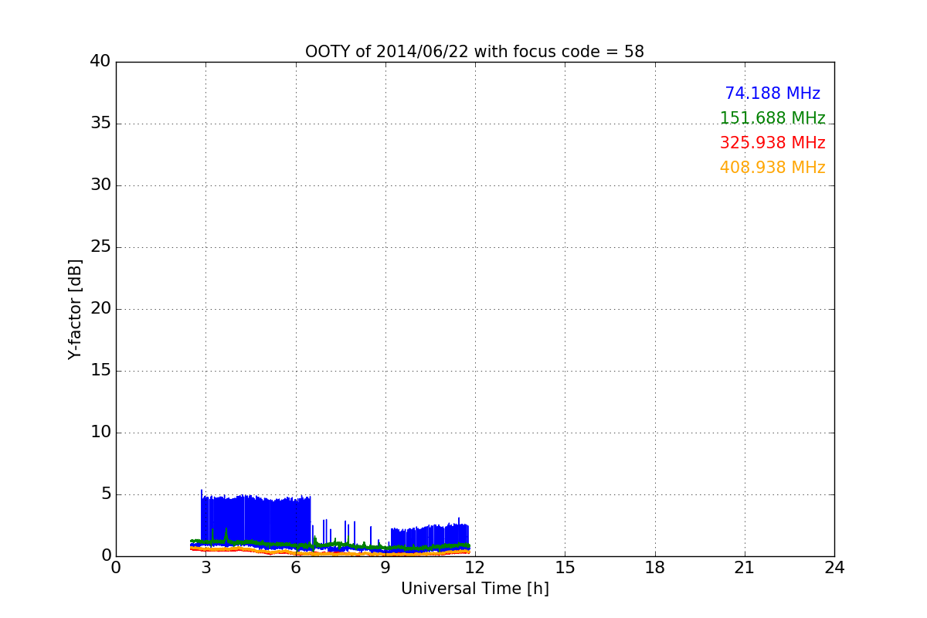Click the y-axis tick label 20

point(100,309)
